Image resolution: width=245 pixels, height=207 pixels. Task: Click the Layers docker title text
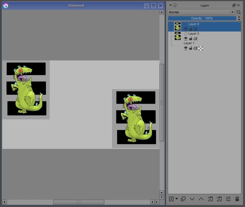tap(205, 5)
